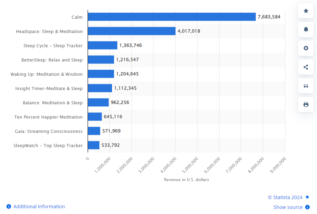This screenshot has height=214, width=317.
Task: Click the value label 962,256
Action: (120, 102)
